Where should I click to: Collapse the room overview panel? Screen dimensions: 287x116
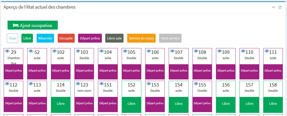coord(273,7)
